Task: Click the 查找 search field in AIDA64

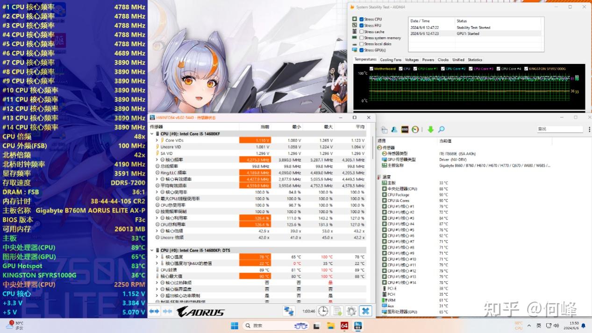Action: [x=559, y=129]
